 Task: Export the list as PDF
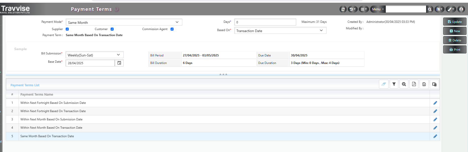(x=414, y=84)
